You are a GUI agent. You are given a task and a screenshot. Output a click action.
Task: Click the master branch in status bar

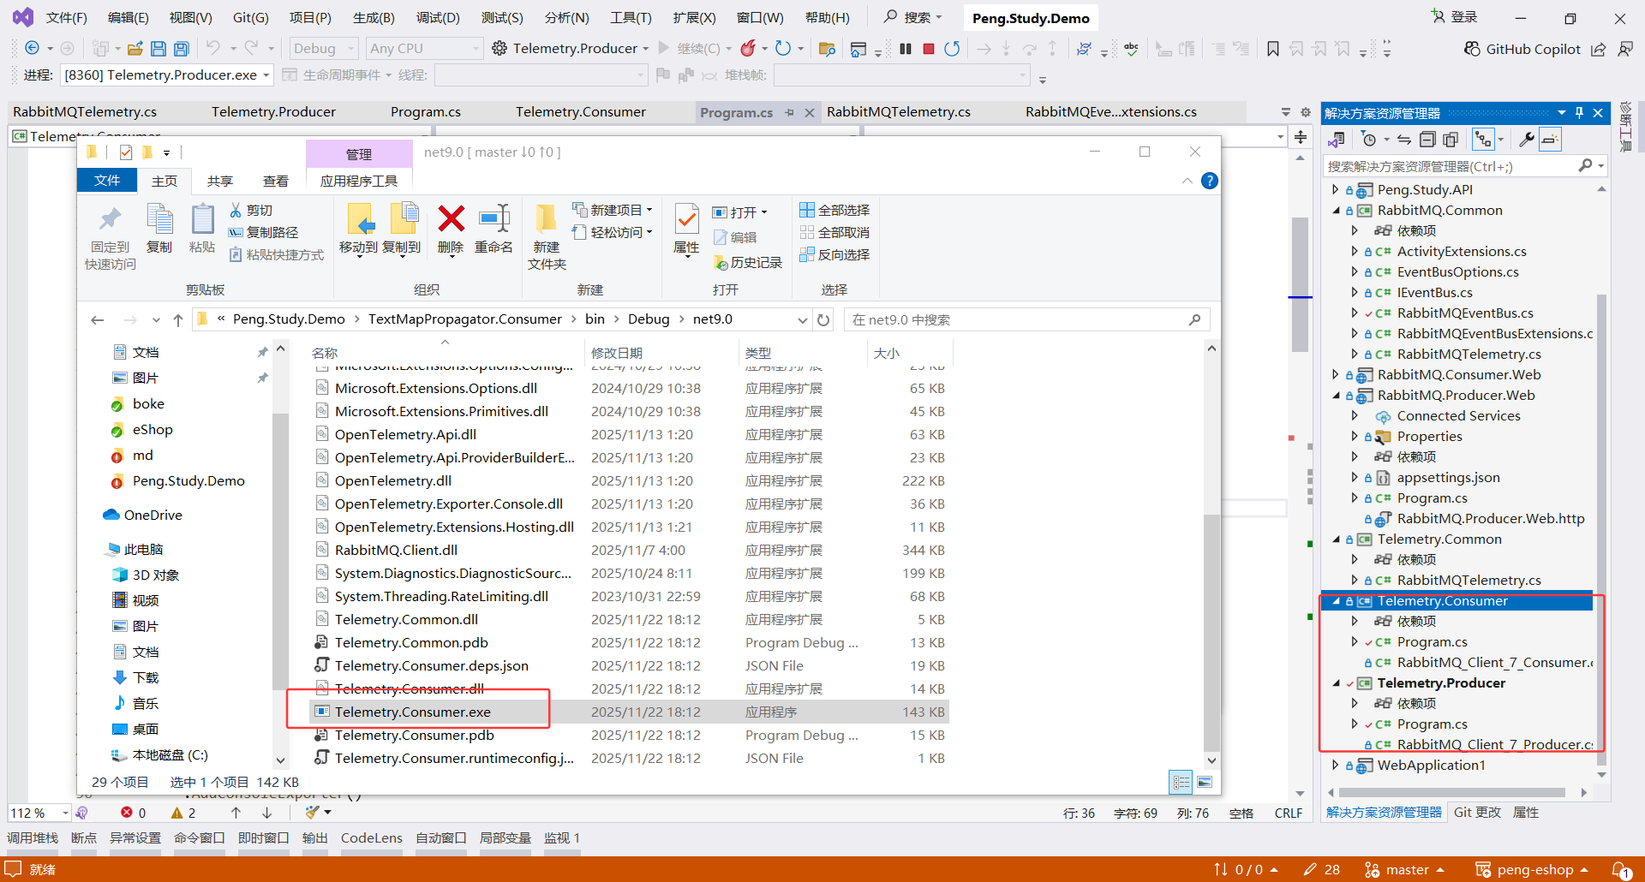(1404, 870)
